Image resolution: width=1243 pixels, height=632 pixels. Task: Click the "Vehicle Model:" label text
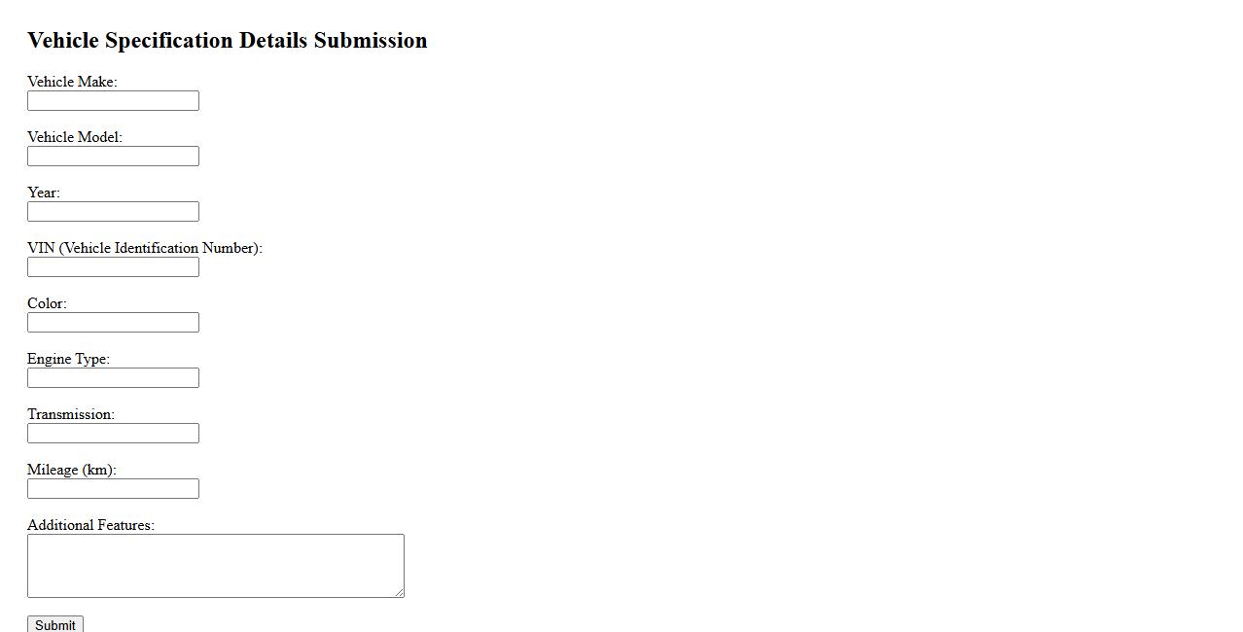(75, 137)
